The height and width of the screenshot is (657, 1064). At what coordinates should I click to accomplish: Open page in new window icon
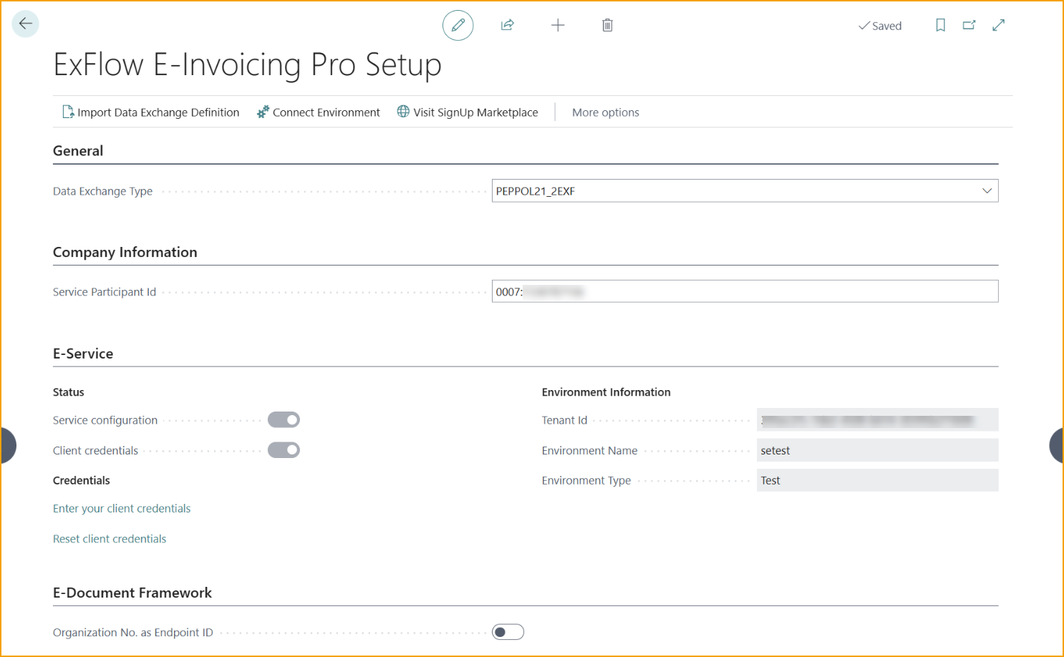[969, 25]
